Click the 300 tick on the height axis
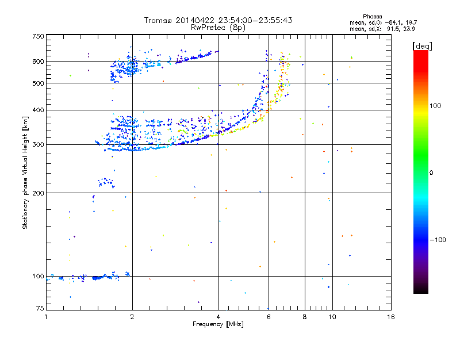The height and width of the screenshot is (345, 460). (38, 145)
